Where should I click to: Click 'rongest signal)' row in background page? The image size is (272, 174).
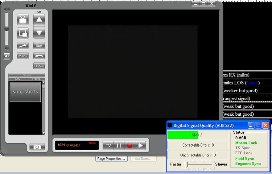248,98
